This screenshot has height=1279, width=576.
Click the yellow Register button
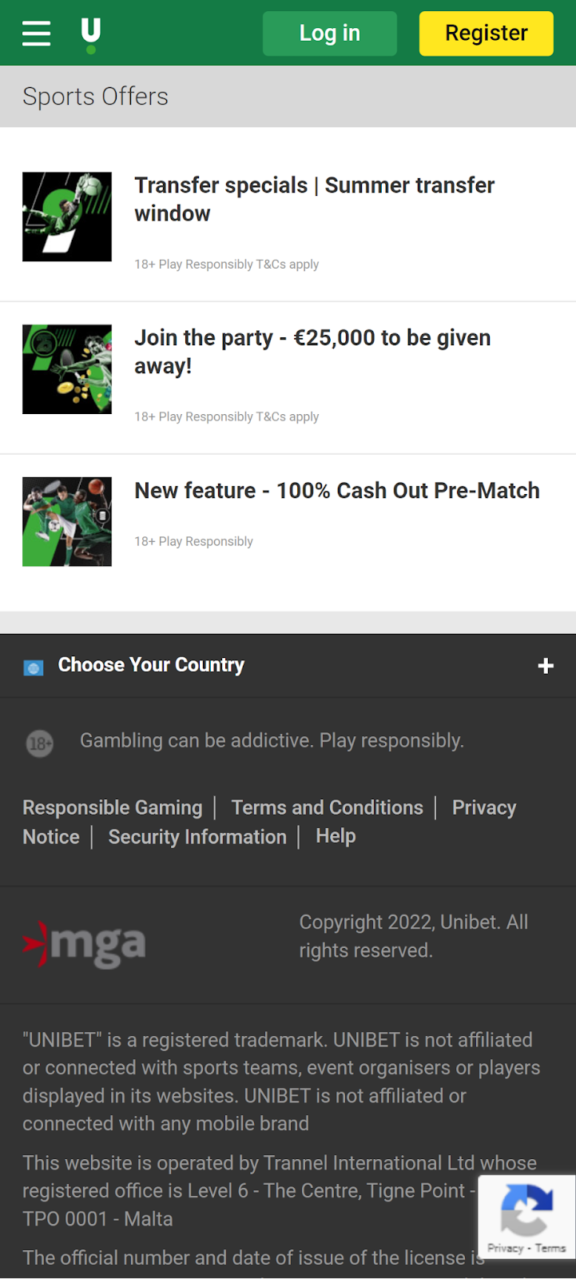[487, 34]
